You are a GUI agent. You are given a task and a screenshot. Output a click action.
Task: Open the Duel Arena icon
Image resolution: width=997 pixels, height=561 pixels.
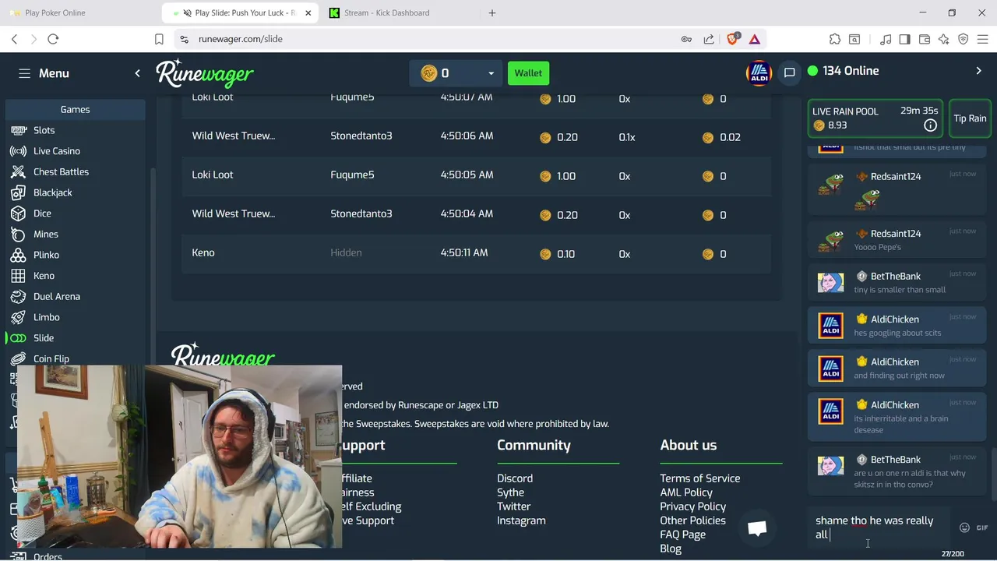tap(19, 296)
